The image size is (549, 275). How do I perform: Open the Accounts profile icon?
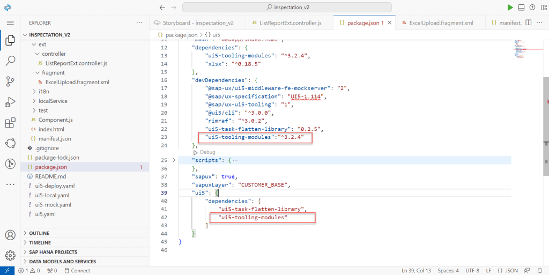pyautogui.click(x=10, y=235)
